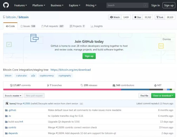Click the Find file button
The height and width of the screenshot is (137, 177).
[144, 96]
